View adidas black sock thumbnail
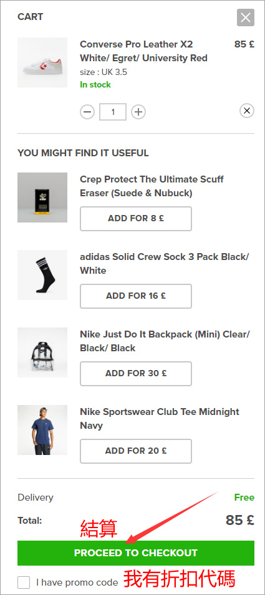The width and height of the screenshot is (265, 595). (x=42, y=275)
